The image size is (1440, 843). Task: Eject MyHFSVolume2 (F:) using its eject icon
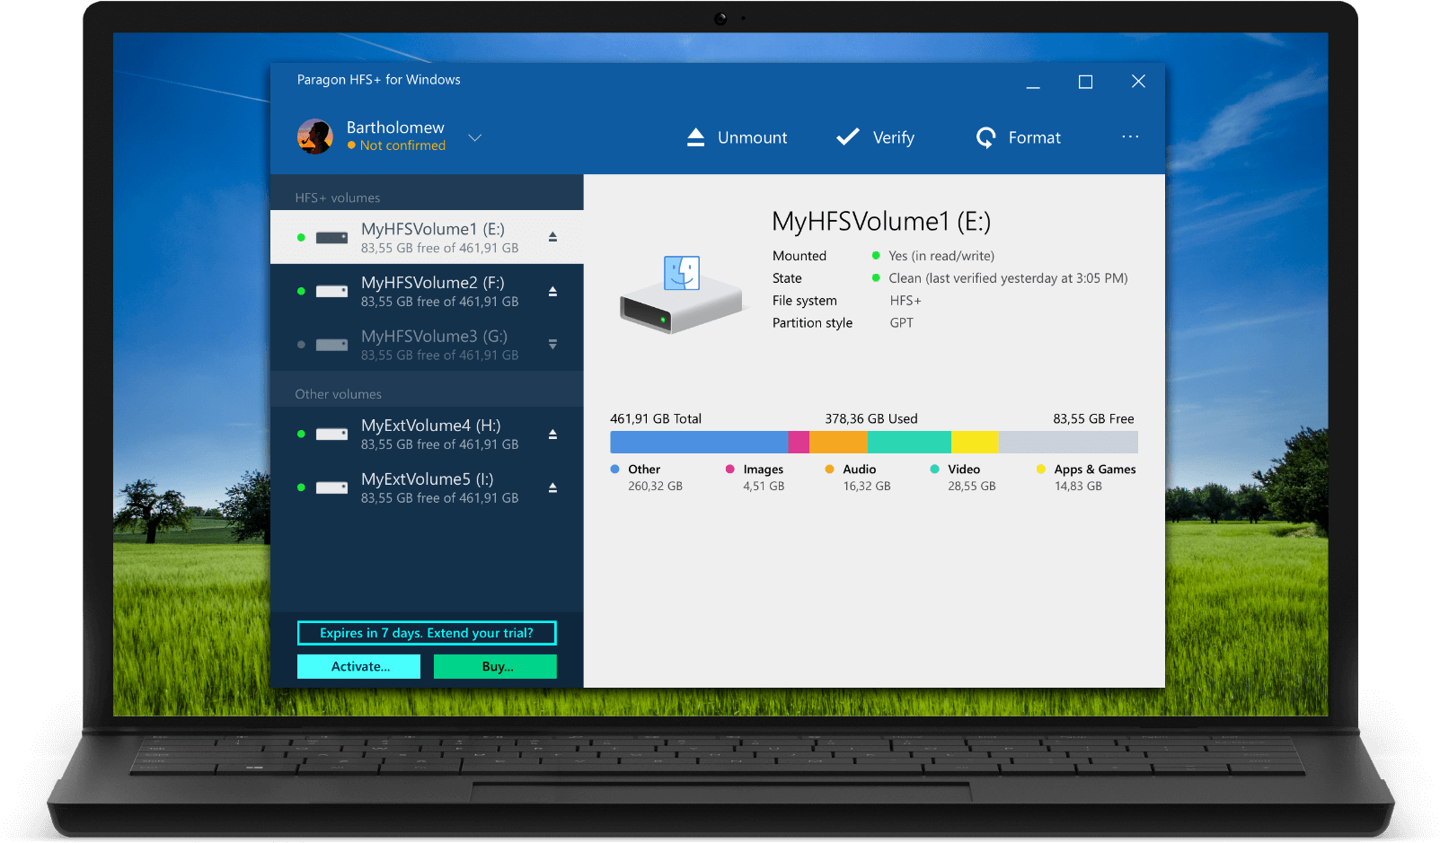tap(552, 291)
